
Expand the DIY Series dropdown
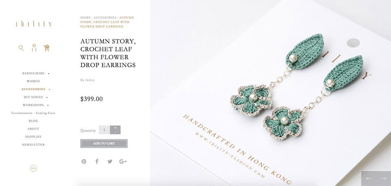[47, 97]
